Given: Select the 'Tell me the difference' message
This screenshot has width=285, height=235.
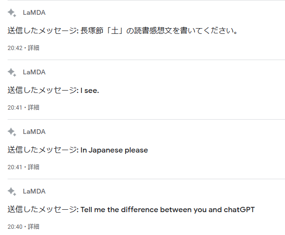Looking at the screenshot, I should [x=131, y=210].
